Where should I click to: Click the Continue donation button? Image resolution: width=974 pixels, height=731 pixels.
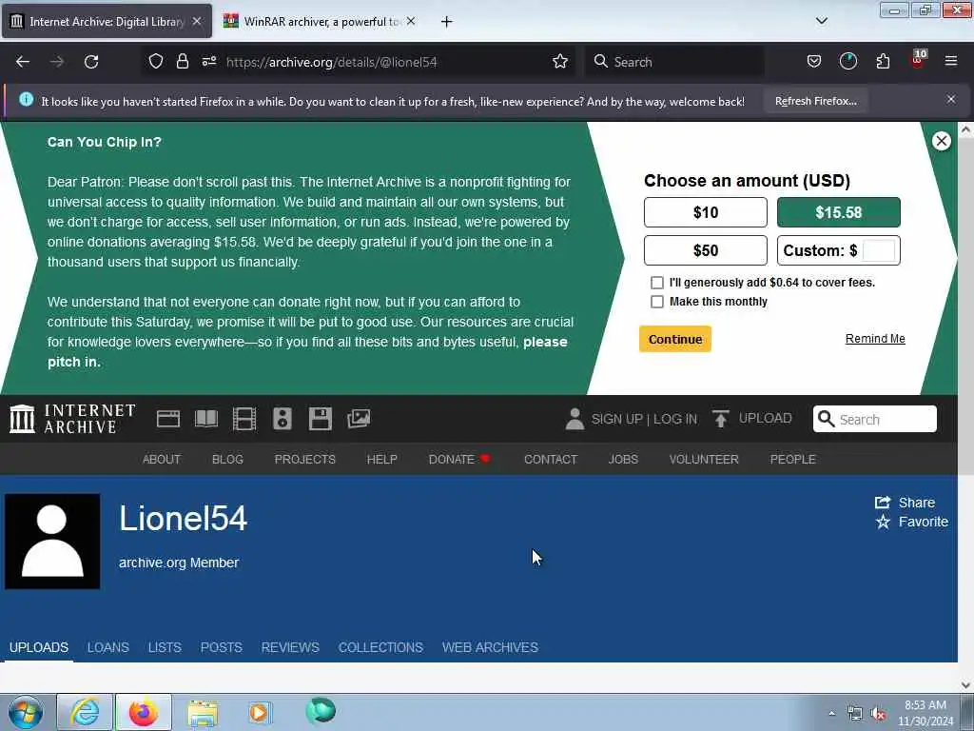[x=675, y=340]
